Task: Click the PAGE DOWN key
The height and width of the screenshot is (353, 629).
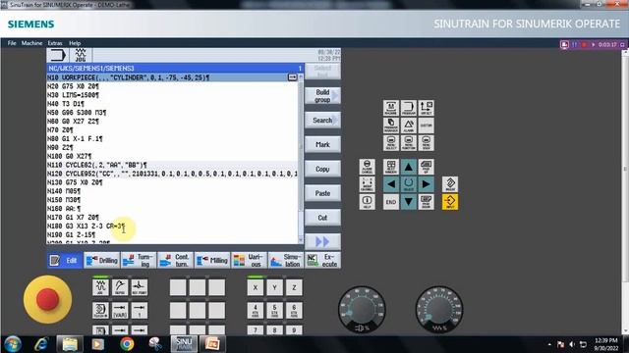Action: click(x=426, y=202)
